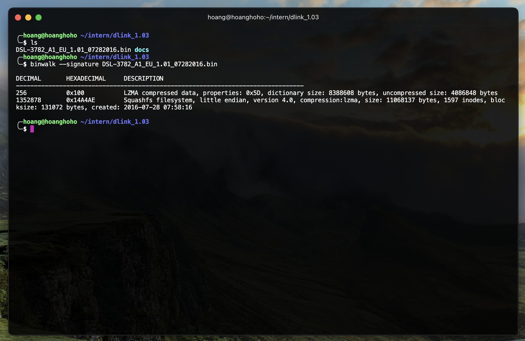Click the 'ls' command text
525x341 pixels.
34,43
